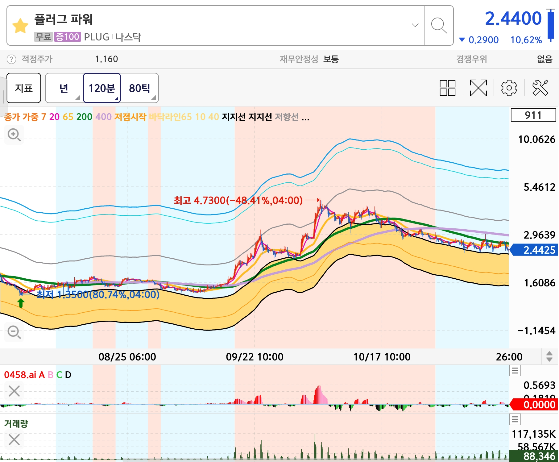559x462 pixels.
Task: Click the 거래량 panel title
Action: [16, 423]
